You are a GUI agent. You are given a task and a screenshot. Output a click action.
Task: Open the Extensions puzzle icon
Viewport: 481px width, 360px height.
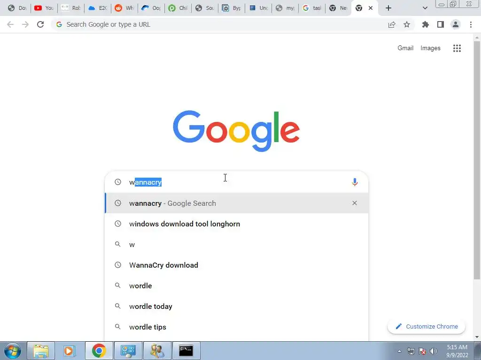click(426, 24)
